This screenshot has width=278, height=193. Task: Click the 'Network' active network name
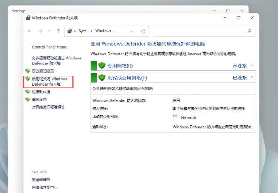click(189, 117)
